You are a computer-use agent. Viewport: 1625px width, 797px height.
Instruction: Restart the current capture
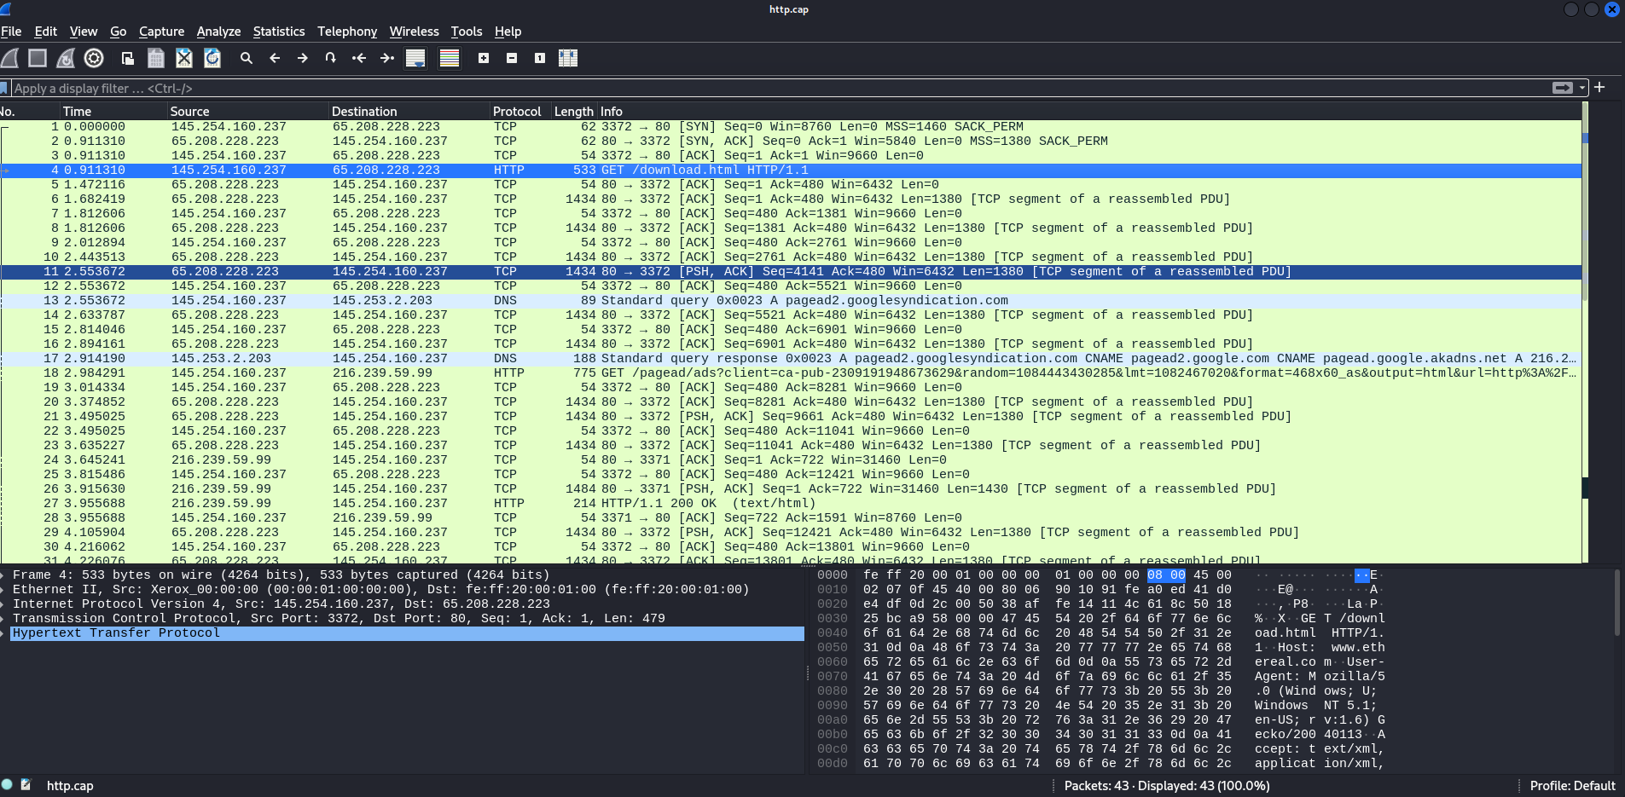(x=66, y=58)
